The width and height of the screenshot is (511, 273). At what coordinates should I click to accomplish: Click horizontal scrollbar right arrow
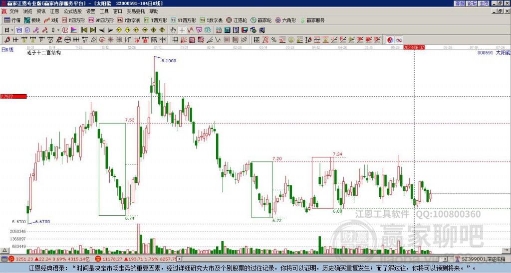click(x=445, y=259)
